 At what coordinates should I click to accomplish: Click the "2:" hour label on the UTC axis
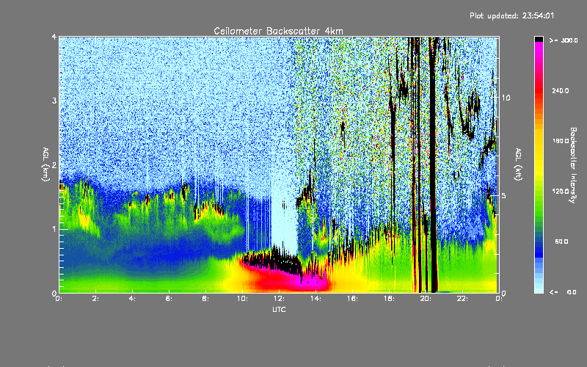tap(96, 299)
